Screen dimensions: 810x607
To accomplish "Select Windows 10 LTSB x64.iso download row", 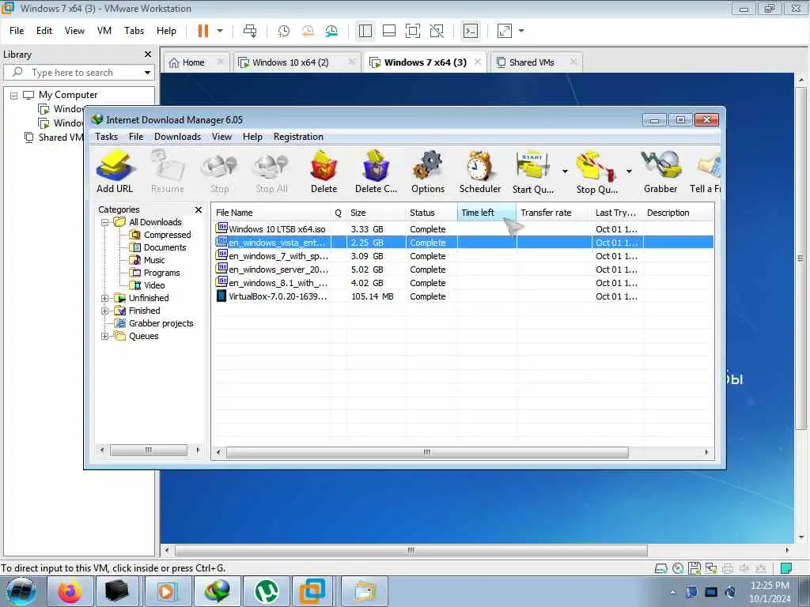I will pos(464,229).
